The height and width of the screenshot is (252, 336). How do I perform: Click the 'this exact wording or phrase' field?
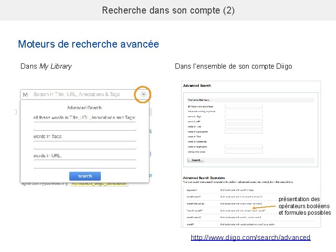(x=244, y=112)
